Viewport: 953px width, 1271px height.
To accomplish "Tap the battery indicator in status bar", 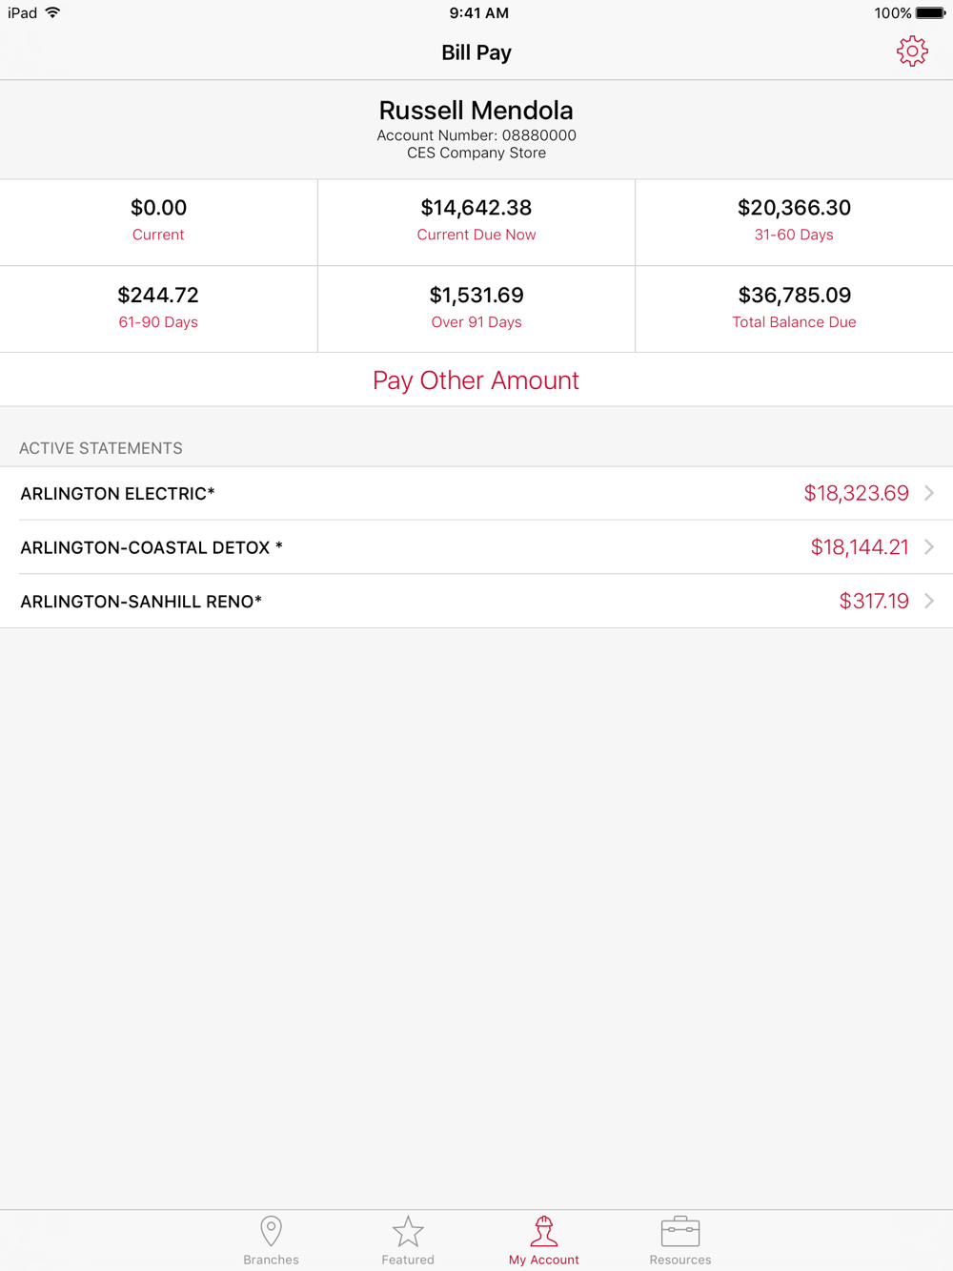I will [929, 13].
